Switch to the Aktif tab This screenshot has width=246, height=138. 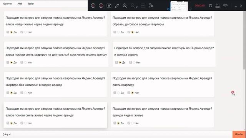pyautogui.click(x=20, y=3)
